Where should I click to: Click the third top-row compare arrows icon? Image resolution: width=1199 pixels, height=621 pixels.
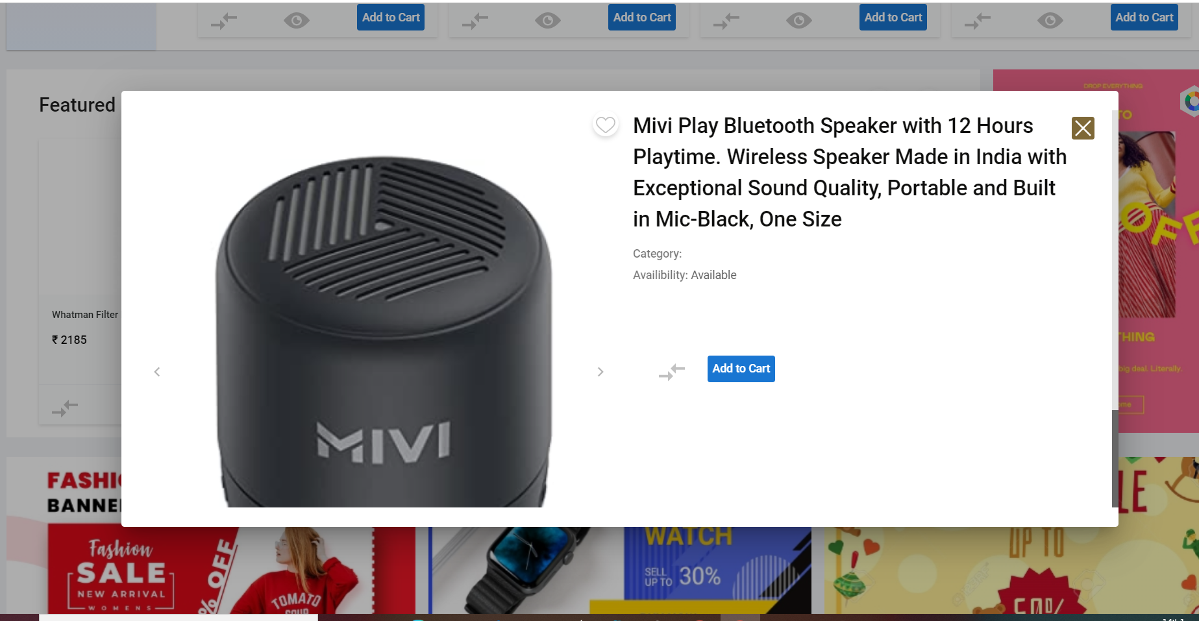point(726,21)
